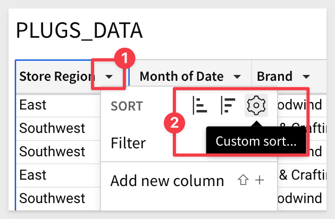Screen dimensions: 335x219
Task: Click the SORT label in the menu
Action: click(x=127, y=106)
